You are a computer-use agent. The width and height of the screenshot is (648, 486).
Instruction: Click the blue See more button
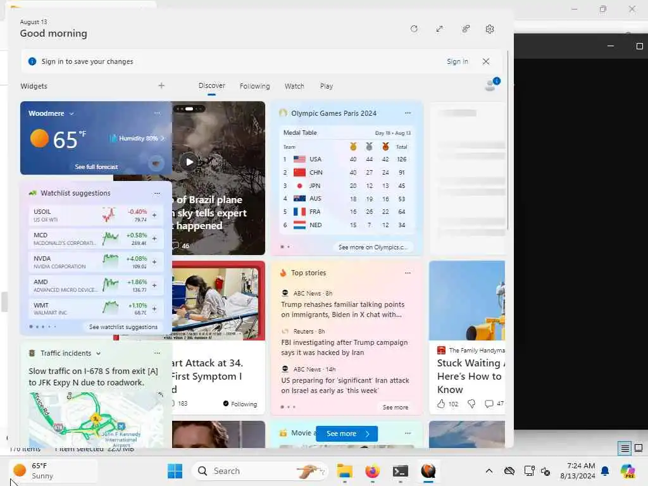[346, 433]
